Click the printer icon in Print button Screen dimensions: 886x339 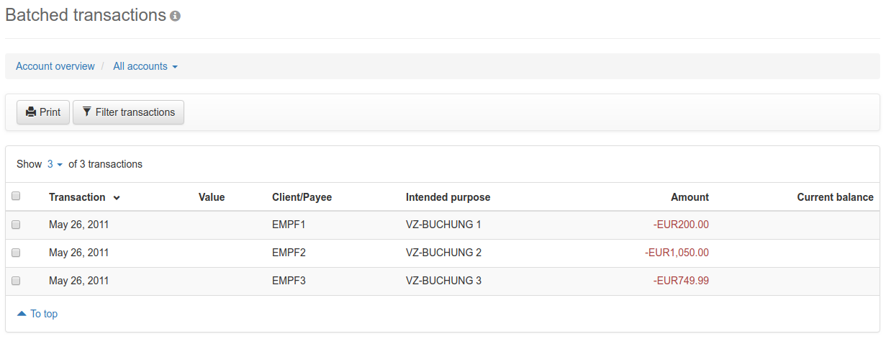31,112
